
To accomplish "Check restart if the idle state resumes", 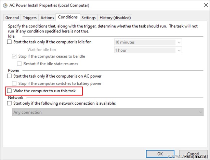I will (x=19, y=64).
